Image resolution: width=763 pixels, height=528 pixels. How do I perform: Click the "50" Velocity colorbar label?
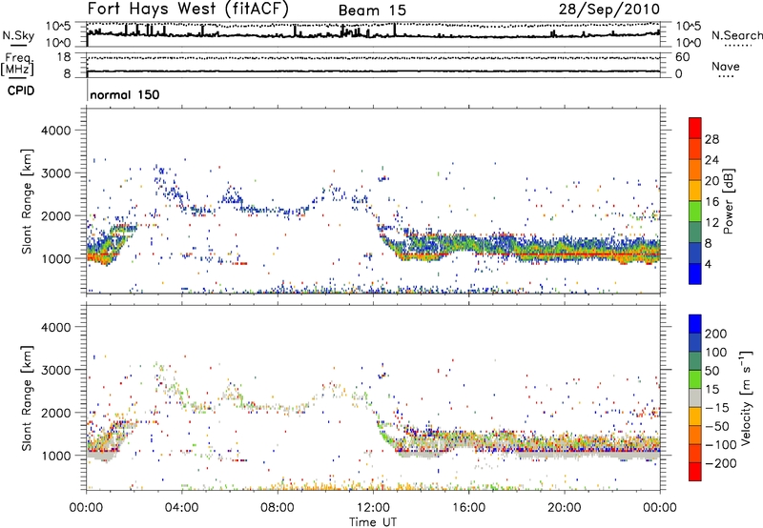click(711, 371)
